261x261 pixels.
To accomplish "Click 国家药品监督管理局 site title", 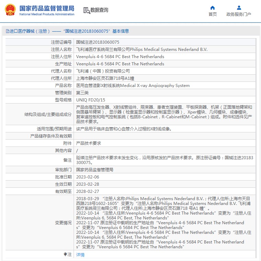I will [x=47, y=8].
